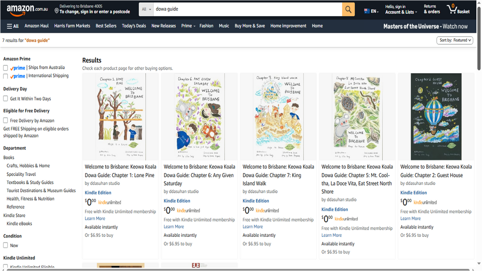Open the search category All dropdown
Screen dimensions: 482x271
146,9
